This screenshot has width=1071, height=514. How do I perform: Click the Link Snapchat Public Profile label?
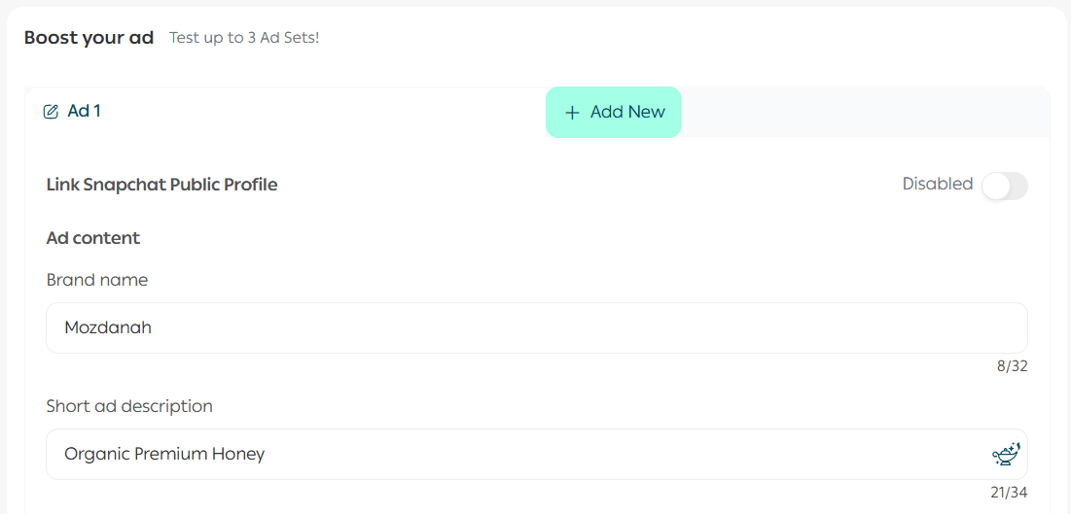(161, 185)
